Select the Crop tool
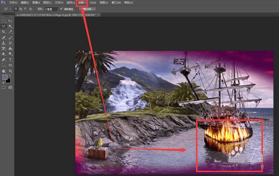This screenshot has height=176, width=279. tap(3, 32)
